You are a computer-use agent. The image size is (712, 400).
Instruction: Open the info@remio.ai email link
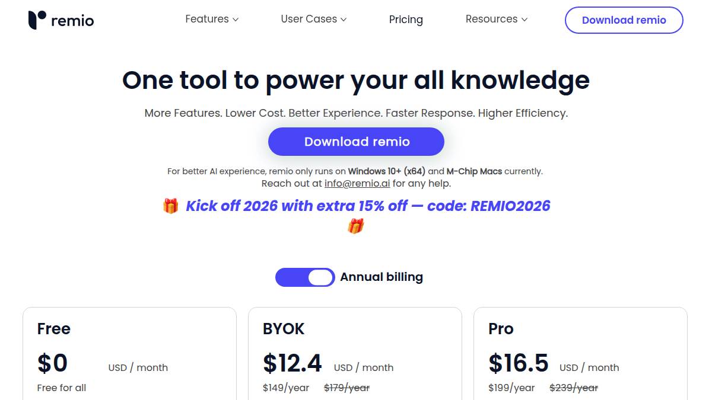click(357, 184)
